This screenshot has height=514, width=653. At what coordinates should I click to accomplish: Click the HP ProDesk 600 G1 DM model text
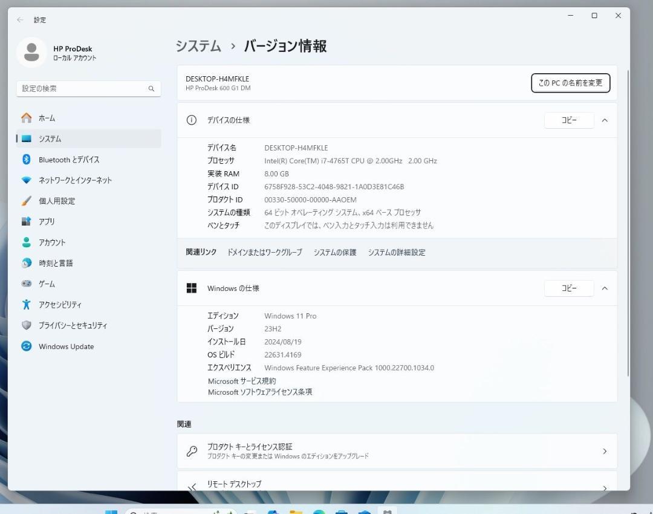point(218,88)
